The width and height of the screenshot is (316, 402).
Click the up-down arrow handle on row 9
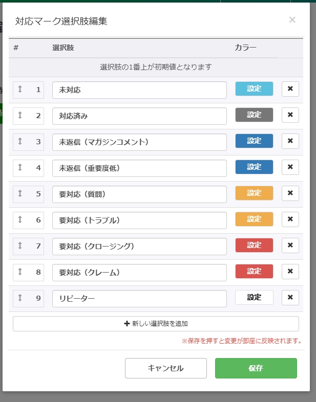tap(20, 298)
